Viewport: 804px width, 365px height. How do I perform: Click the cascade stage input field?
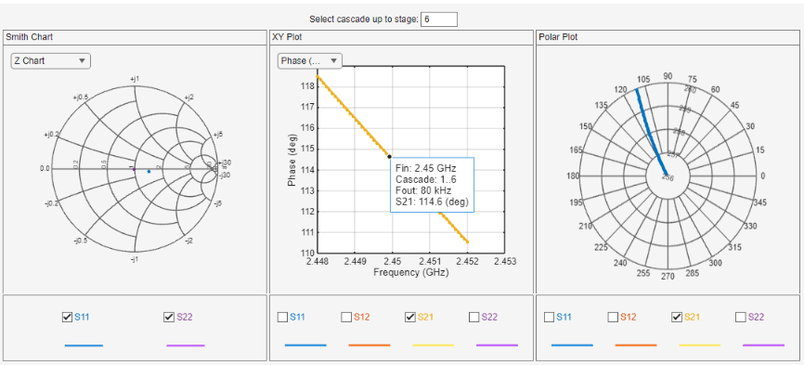tap(438, 20)
